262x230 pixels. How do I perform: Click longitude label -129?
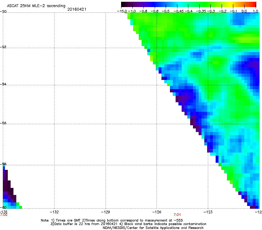tap(106, 212)
